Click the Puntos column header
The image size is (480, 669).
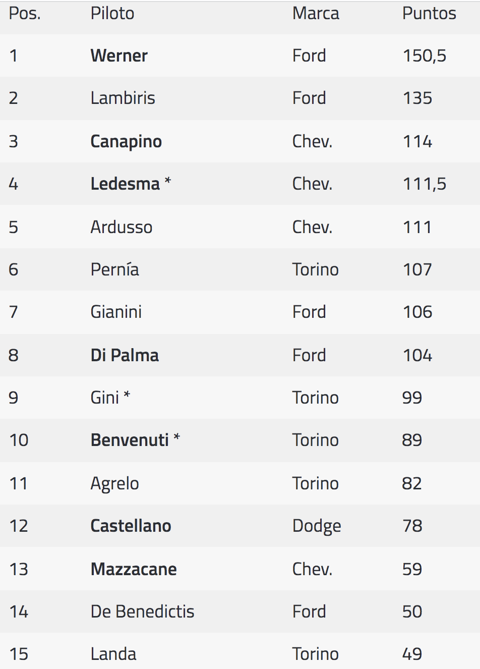[429, 14]
